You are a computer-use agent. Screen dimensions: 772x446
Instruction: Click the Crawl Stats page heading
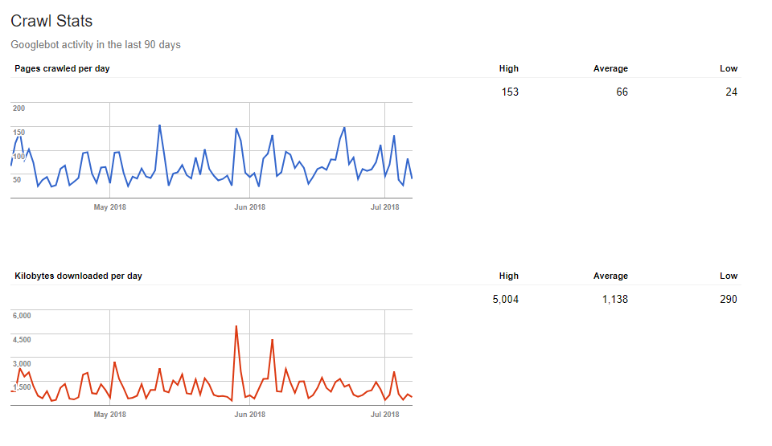coord(51,21)
